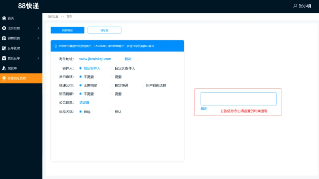Image resolution: width=319 pixels, height=179 pixels.
Task: Set 物品名称 to 默认
Action: click(x=112, y=112)
